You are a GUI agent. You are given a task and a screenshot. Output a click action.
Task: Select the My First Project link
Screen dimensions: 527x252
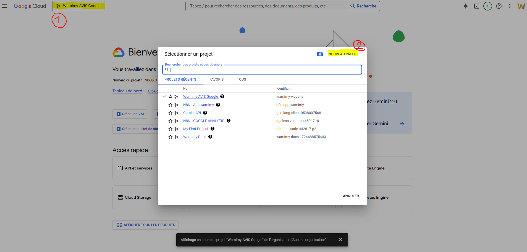tap(196, 129)
